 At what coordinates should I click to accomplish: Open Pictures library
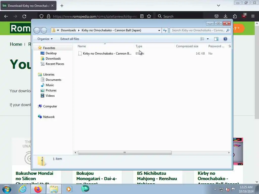click(51, 90)
